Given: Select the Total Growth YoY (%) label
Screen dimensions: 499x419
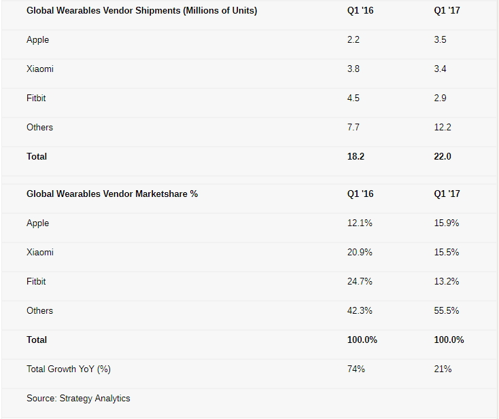Looking at the screenshot, I should [x=69, y=369].
